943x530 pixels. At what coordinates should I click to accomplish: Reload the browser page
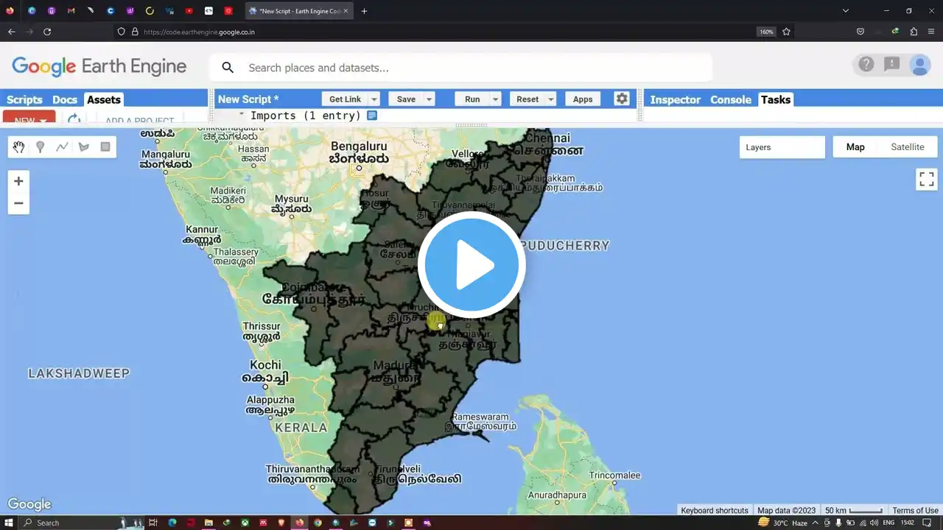[x=47, y=32]
